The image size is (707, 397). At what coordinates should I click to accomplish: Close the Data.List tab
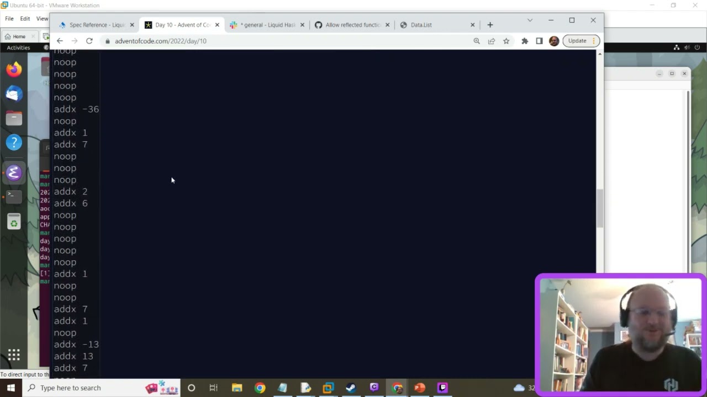tap(472, 25)
